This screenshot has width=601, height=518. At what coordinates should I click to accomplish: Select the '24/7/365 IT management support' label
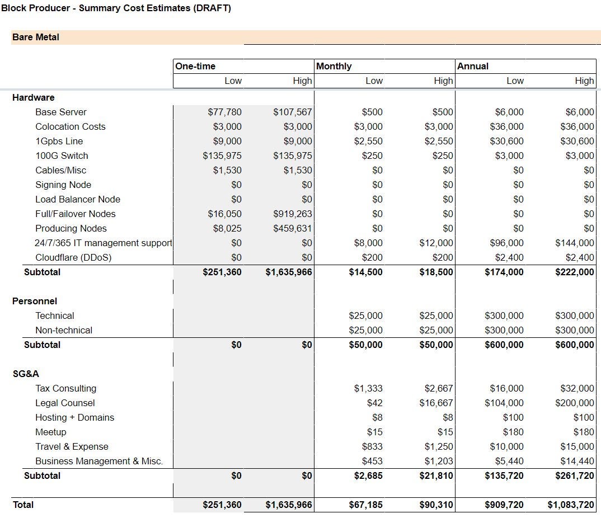[104, 243]
